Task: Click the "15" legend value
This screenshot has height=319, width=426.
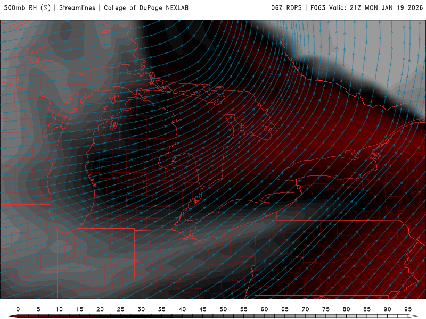Action: coord(79,309)
